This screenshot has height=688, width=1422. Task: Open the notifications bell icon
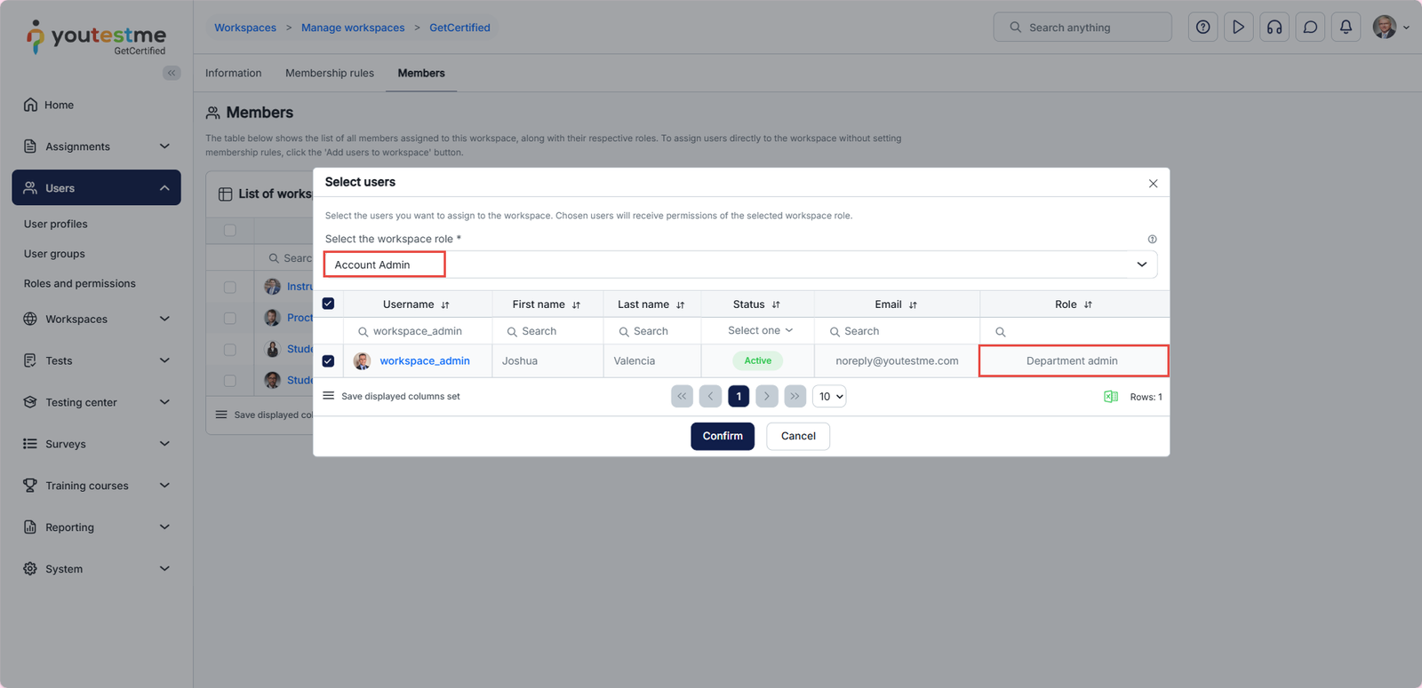1346,28
